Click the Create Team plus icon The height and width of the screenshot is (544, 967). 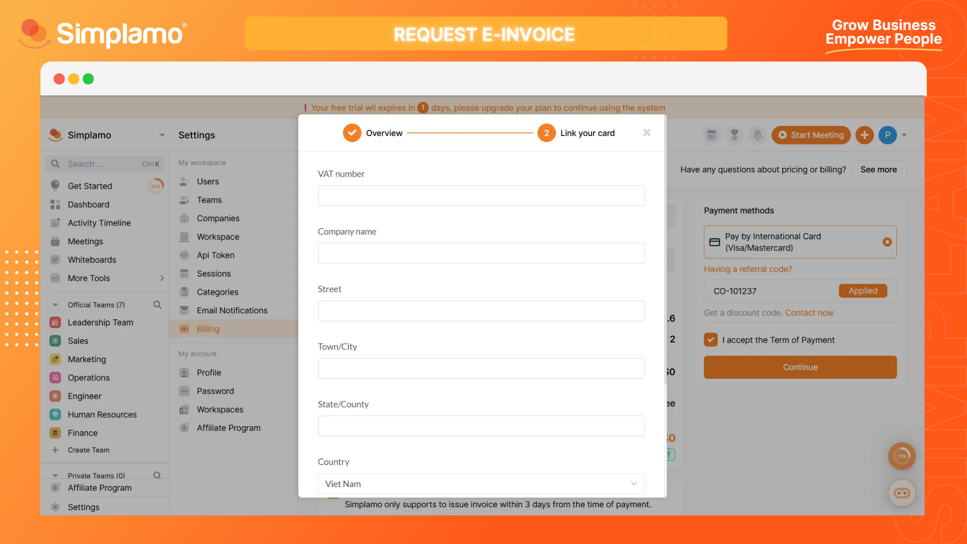click(x=55, y=450)
